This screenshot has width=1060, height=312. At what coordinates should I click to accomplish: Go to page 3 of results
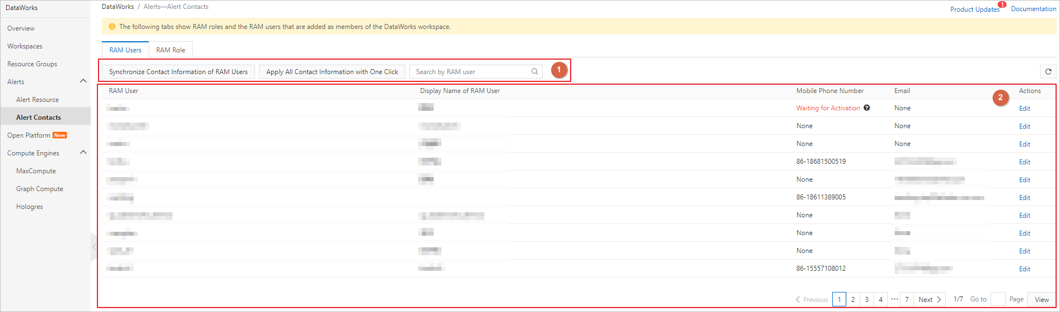click(867, 299)
